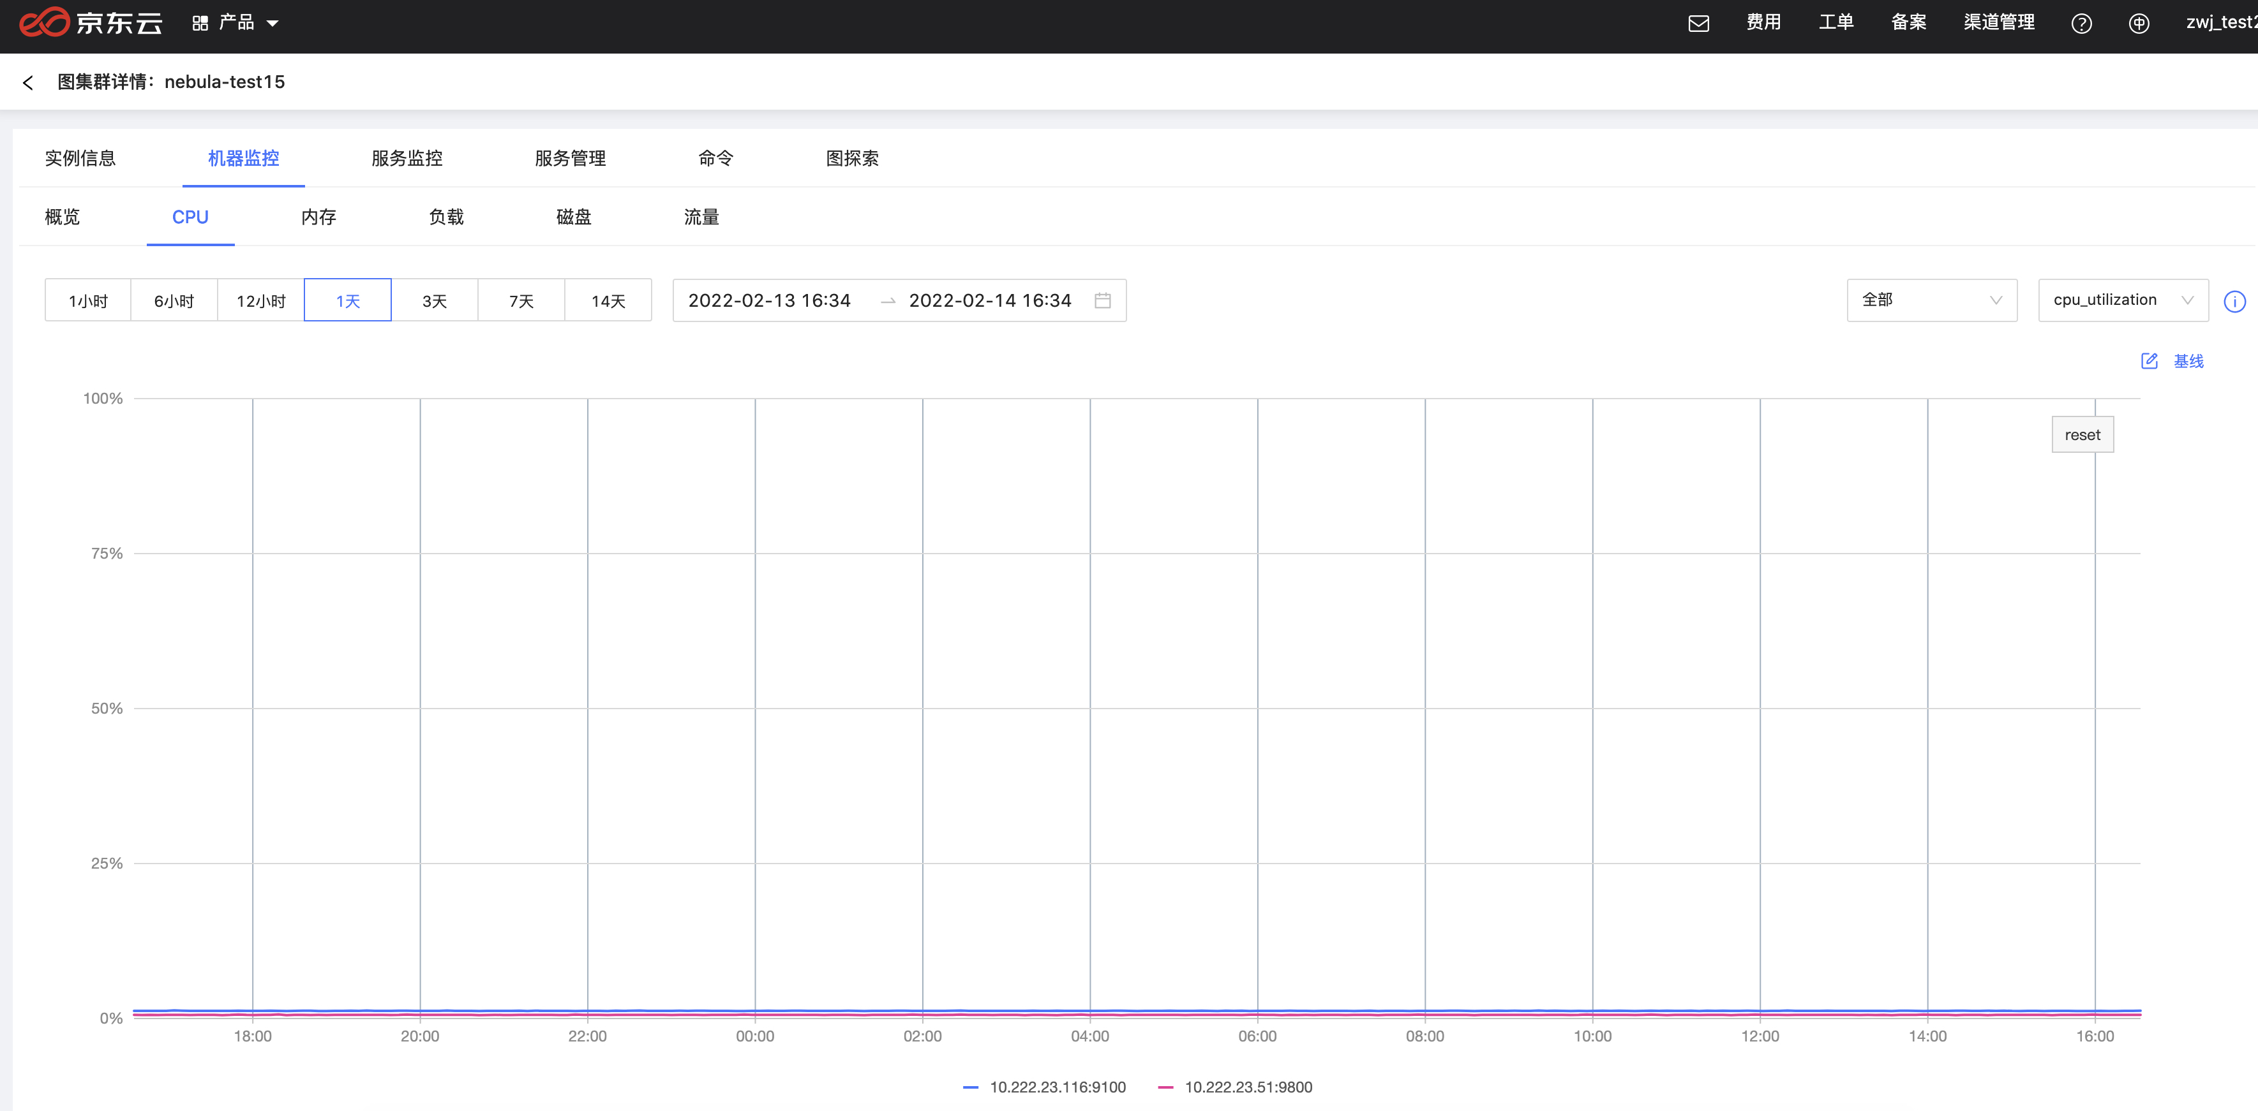The image size is (2258, 1111).
Task: Switch to the 实例信息 tab
Action: pos(80,159)
